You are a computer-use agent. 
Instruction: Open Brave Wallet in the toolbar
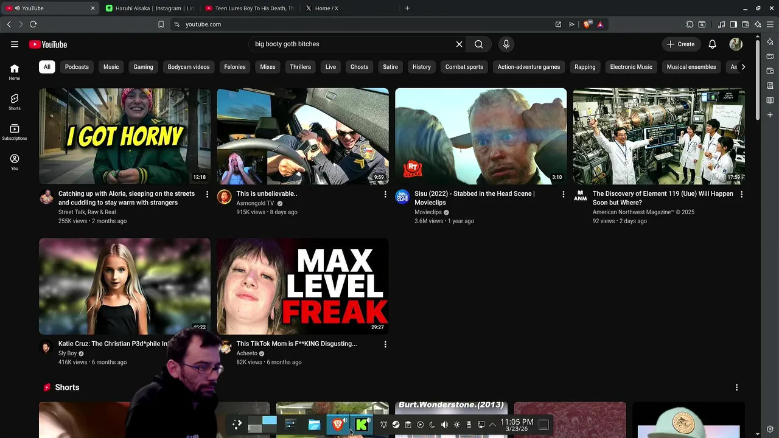pyautogui.click(x=746, y=24)
